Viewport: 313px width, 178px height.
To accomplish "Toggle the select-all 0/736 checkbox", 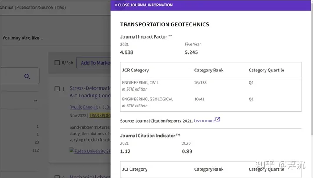I will point(57,62).
